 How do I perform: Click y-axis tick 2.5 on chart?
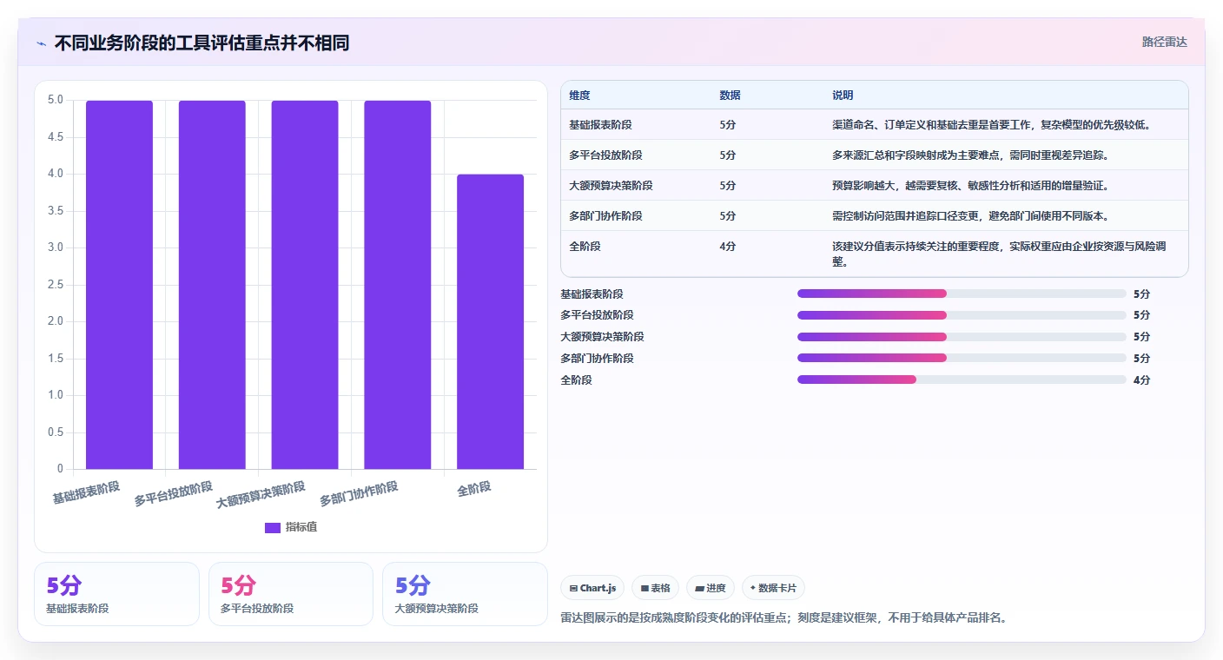pos(55,285)
